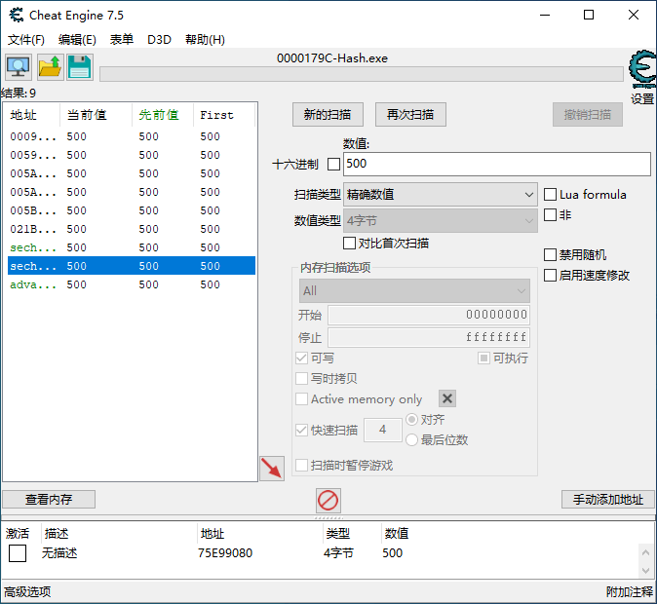Enable the 对比首次扫描 checkbox
The width and height of the screenshot is (657, 604).
[x=349, y=243]
